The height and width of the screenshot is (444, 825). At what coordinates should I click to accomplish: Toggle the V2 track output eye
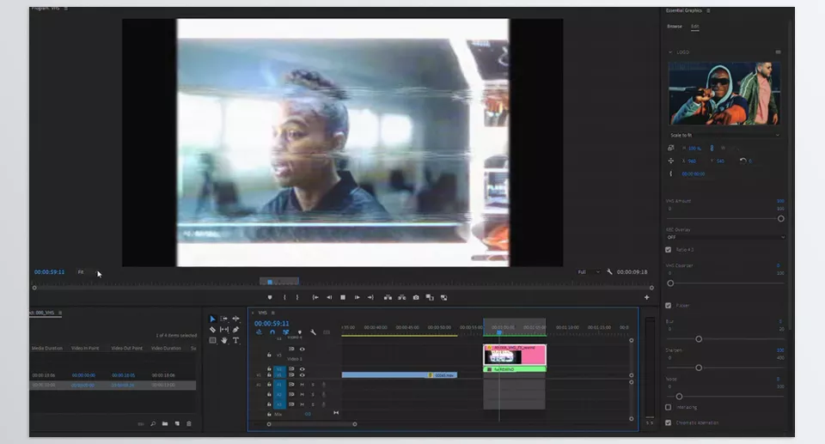(x=302, y=368)
